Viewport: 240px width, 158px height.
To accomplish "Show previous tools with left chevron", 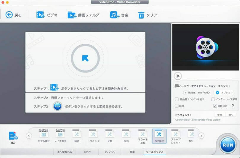I will pos(29,136).
